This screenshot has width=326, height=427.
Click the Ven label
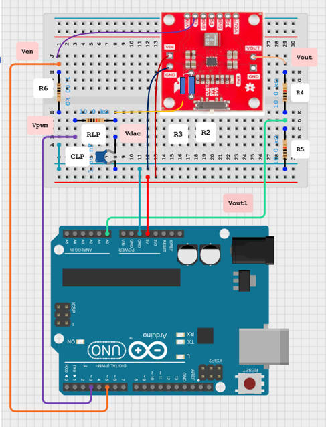coord(27,51)
